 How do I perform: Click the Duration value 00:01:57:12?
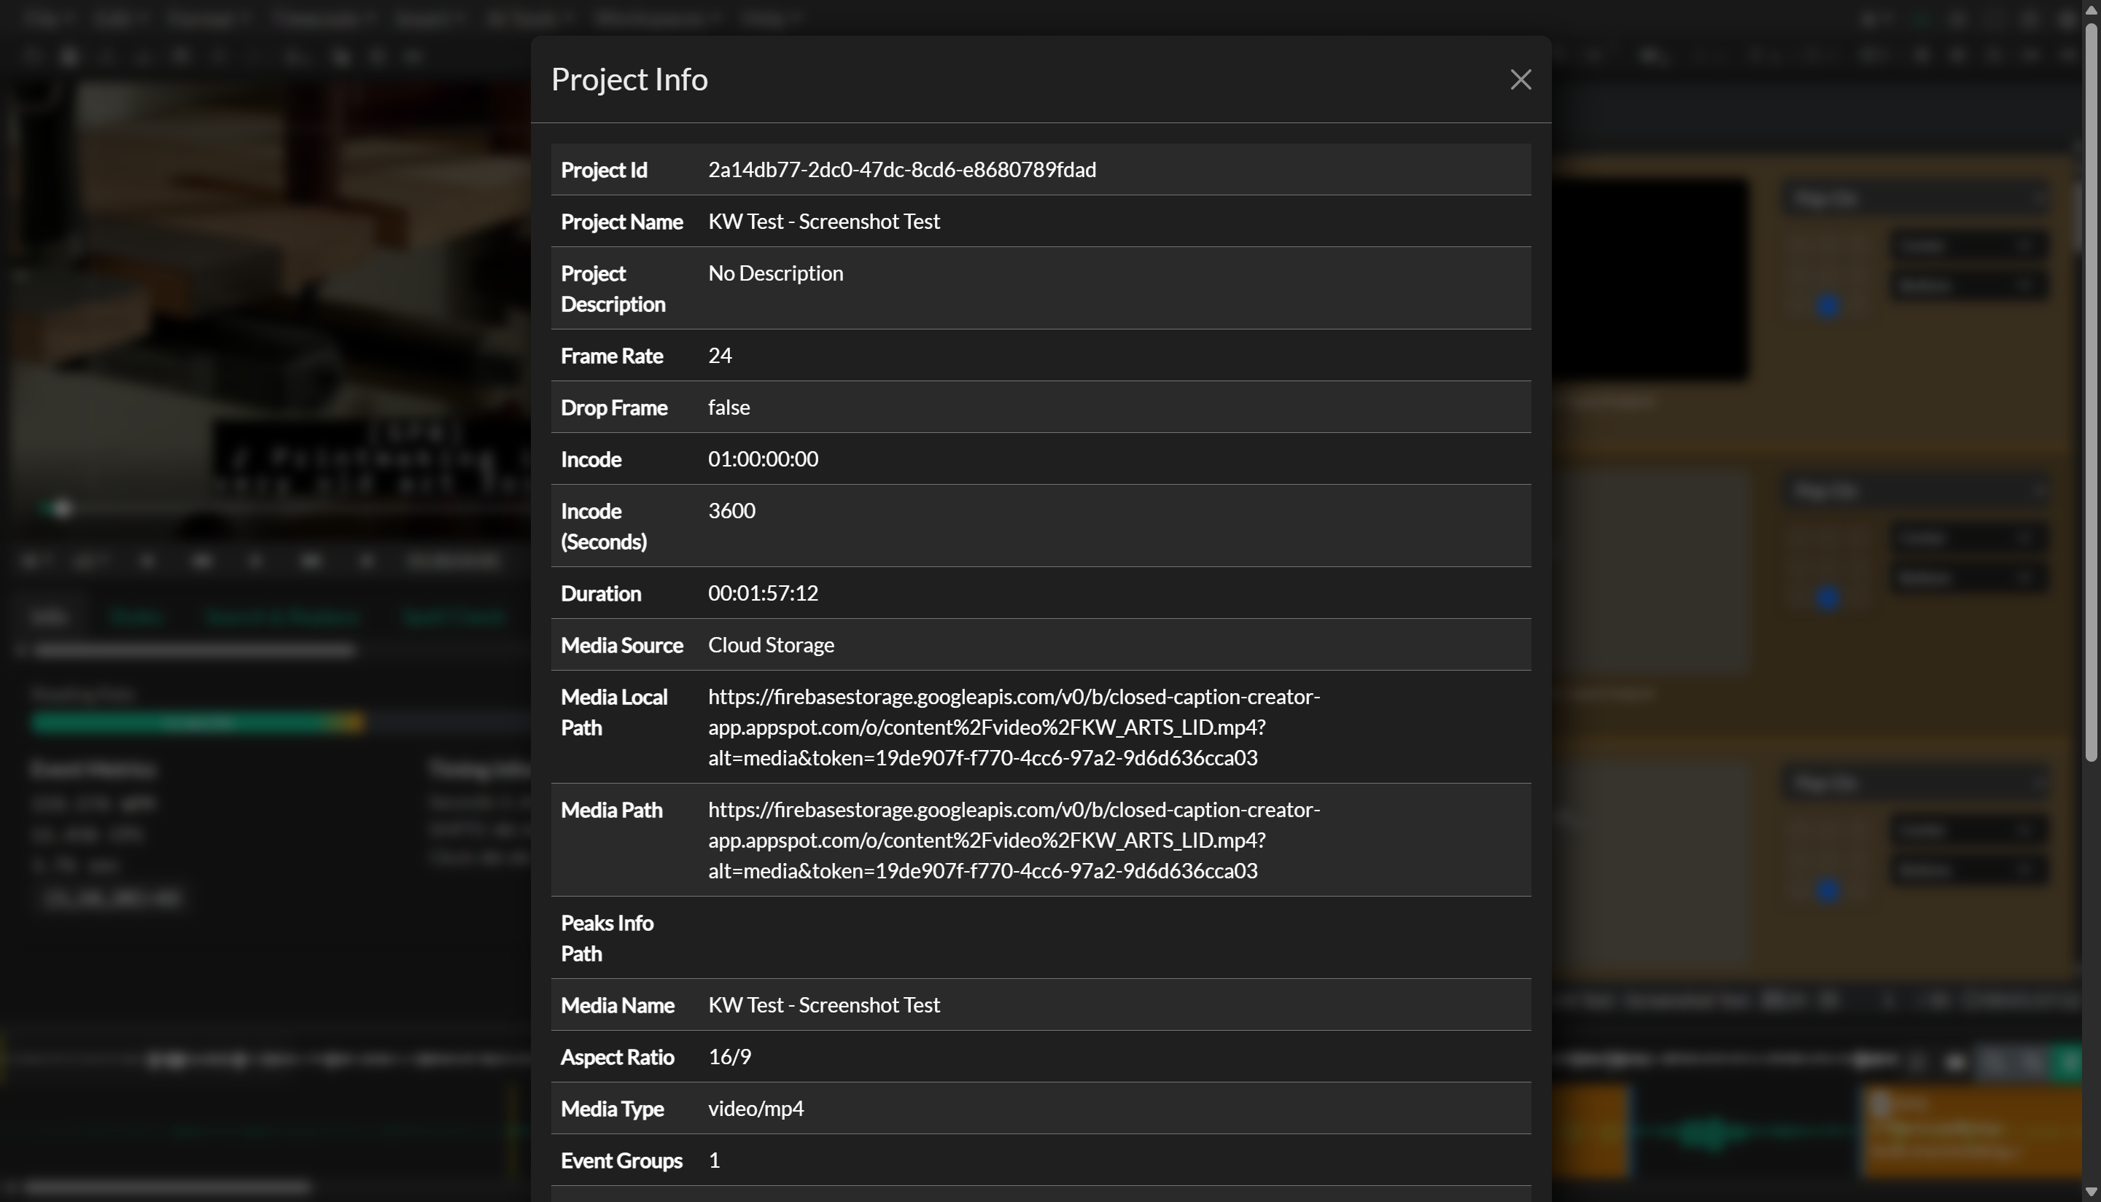tap(762, 593)
